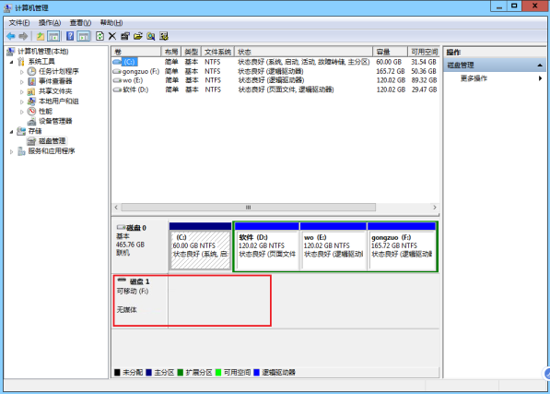
Task: Click the Refresh toolbar icon
Action: (100, 36)
